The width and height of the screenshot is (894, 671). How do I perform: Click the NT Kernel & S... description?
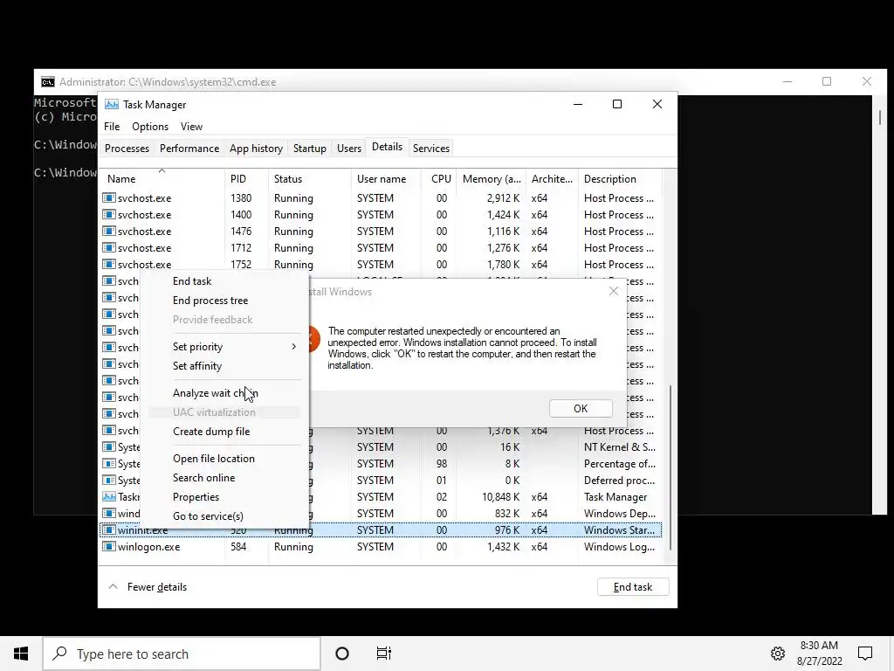[x=620, y=447]
